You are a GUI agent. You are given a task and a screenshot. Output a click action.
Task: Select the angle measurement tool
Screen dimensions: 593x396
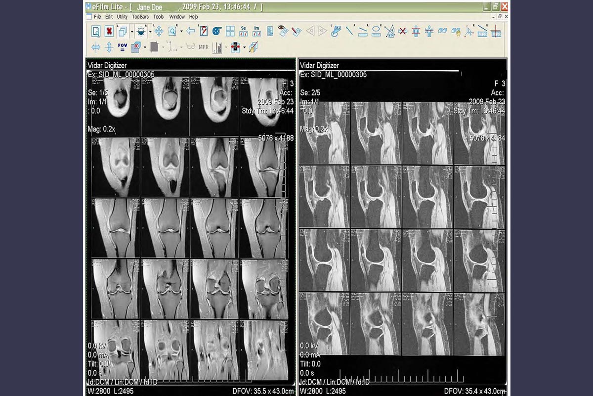[389, 31]
